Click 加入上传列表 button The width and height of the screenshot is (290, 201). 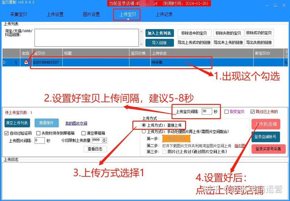pyautogui.click(x=159, y=33)
